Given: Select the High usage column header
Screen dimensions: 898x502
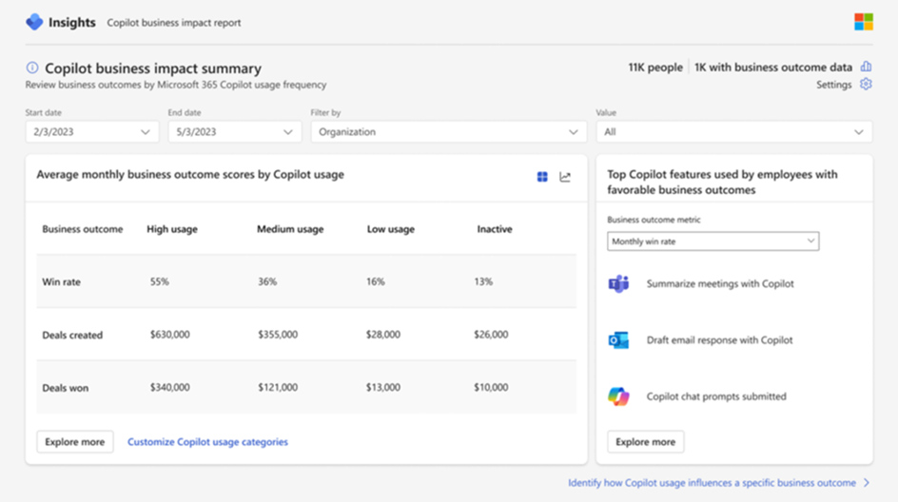Looking at the screenshot, I should click(172, 229).
